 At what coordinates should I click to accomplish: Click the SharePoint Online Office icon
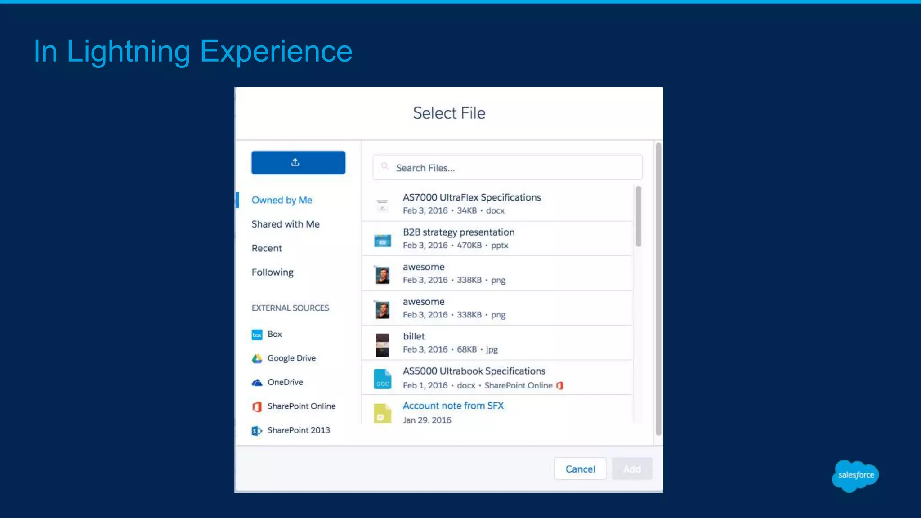tap(257, 406)
